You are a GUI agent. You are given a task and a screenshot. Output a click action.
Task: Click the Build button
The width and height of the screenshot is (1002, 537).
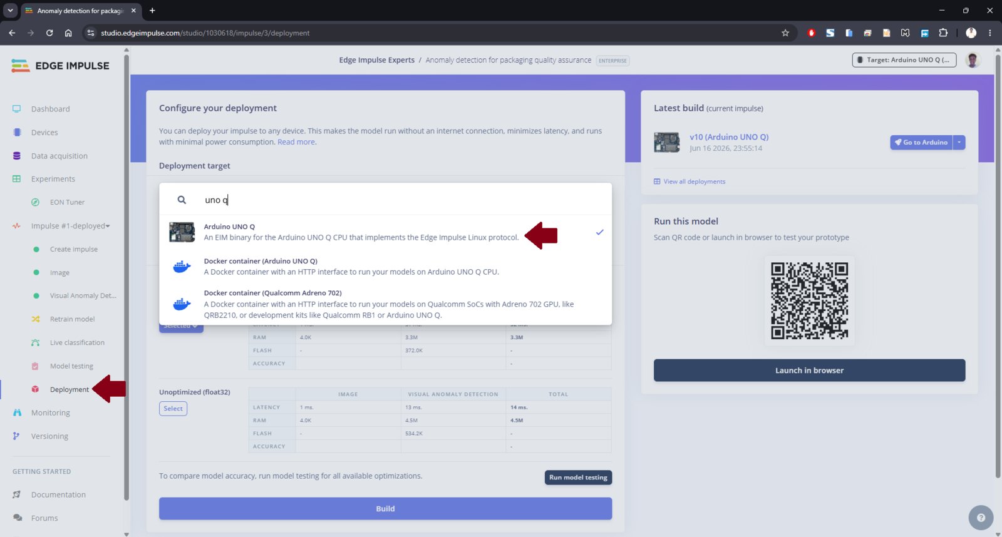pyautogui.click(x=385, y=509)
